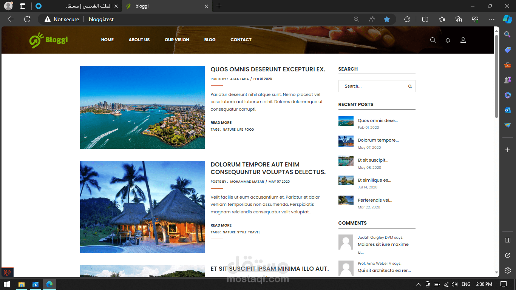The height and width of the screenshot is (290, 516).
Task: Click the bloggi.test address bar URL
Action: pyautogui.click(x=101, y=19)
